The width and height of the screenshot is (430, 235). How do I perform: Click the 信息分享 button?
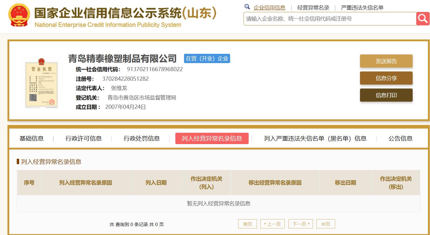pyautogui.click(x=386, y=78)
